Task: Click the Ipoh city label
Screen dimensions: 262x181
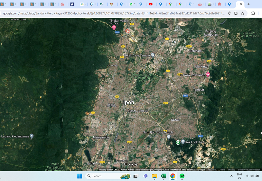Action: 129,102
